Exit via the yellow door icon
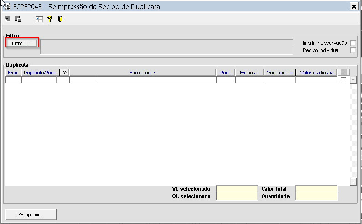Screen dimensions: 362x224 (x=60, y=19)
